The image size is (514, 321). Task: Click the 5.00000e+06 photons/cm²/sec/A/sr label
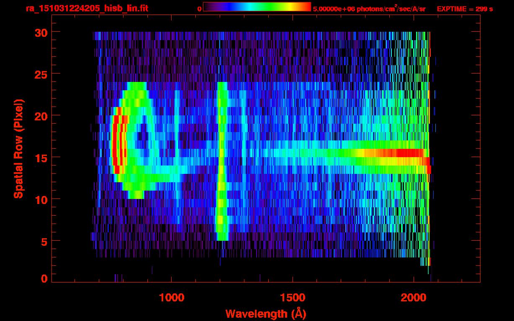pos(369,8)
